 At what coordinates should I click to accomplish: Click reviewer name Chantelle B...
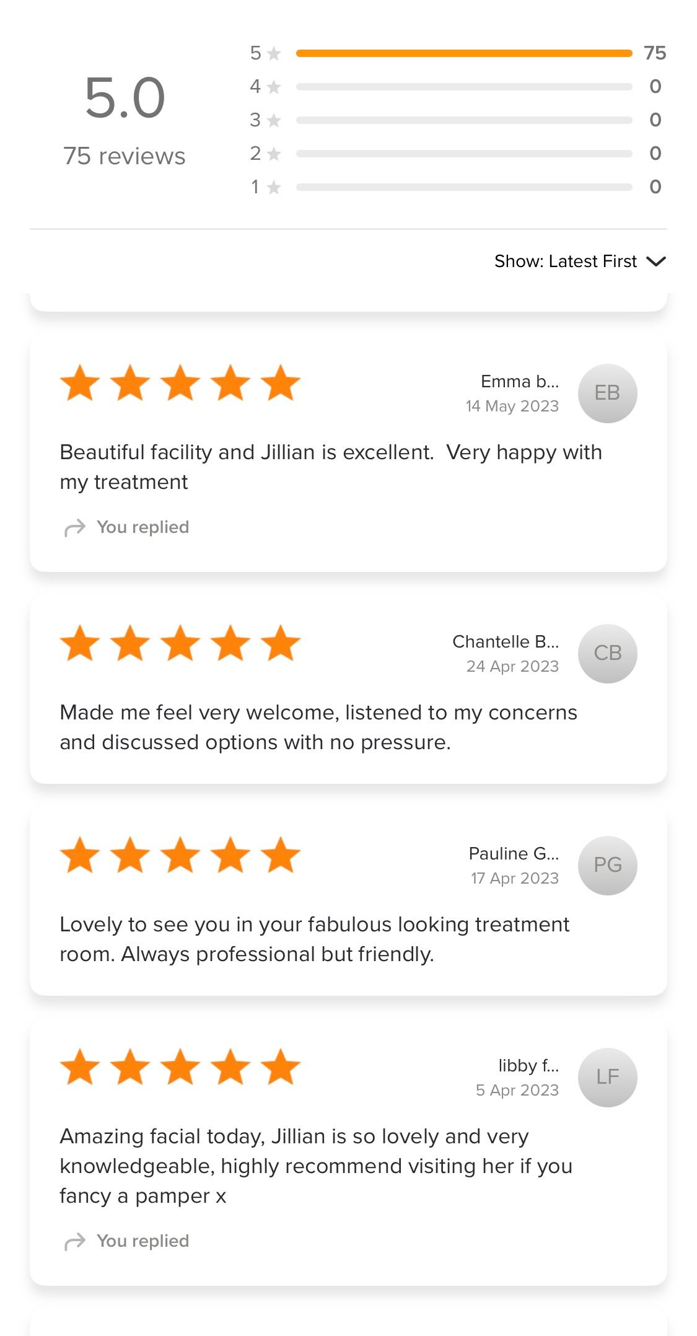pyautogui.click(x=505, y=642)
